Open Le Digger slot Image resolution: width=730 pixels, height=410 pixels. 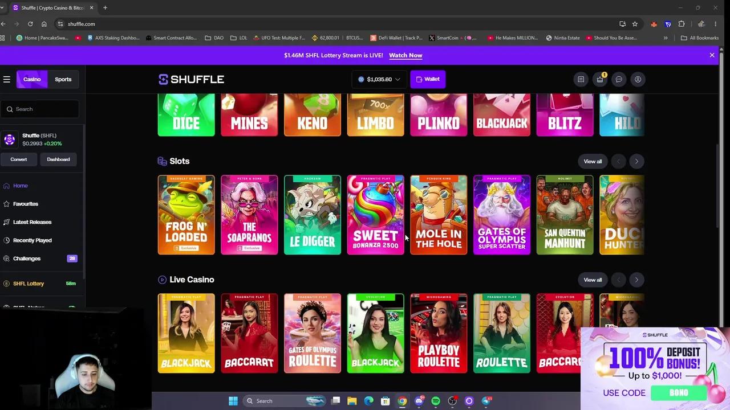point(313,215)
